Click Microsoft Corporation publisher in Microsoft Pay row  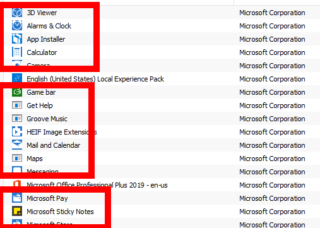point(272,198)
